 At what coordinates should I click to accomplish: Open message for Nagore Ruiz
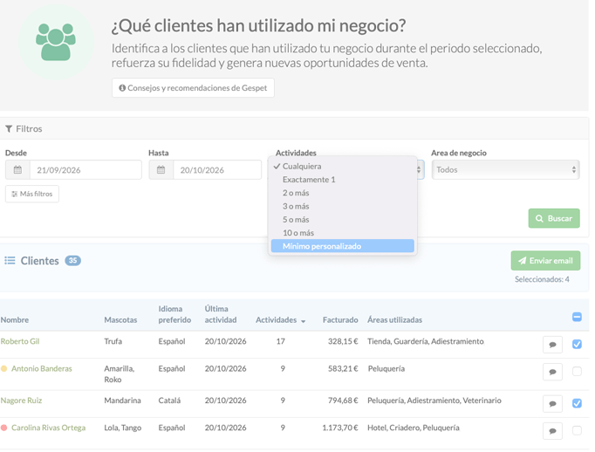[x=552, y=404]
